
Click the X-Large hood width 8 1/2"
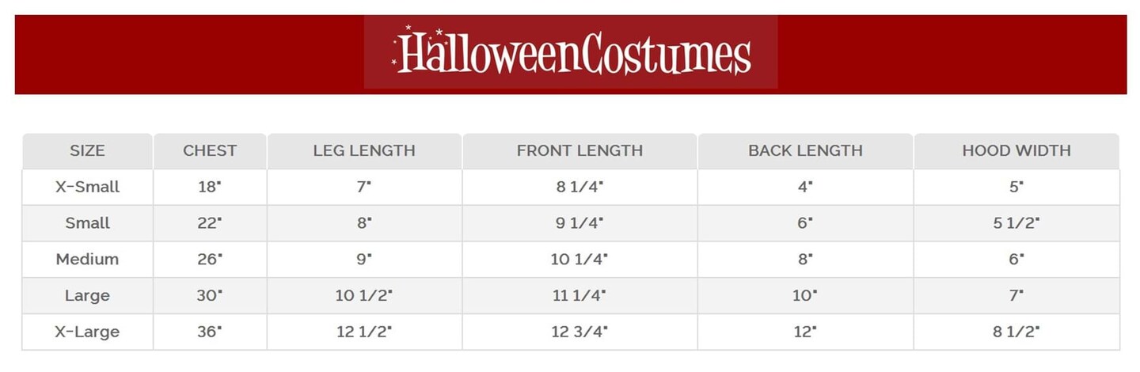pos(1016,332)
